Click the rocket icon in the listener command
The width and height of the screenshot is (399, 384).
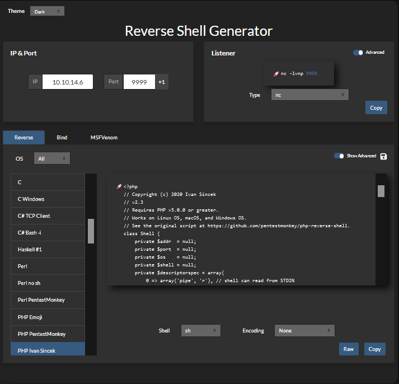coord(276,74)
